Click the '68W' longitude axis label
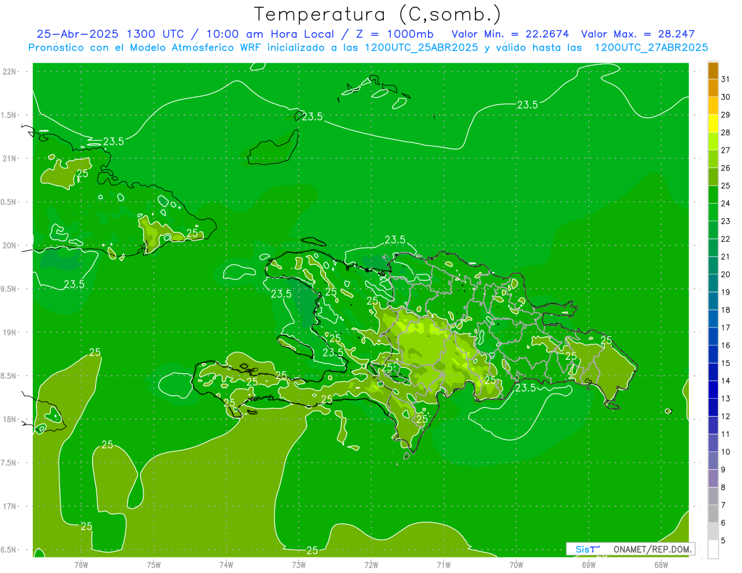 pos(661,564)
